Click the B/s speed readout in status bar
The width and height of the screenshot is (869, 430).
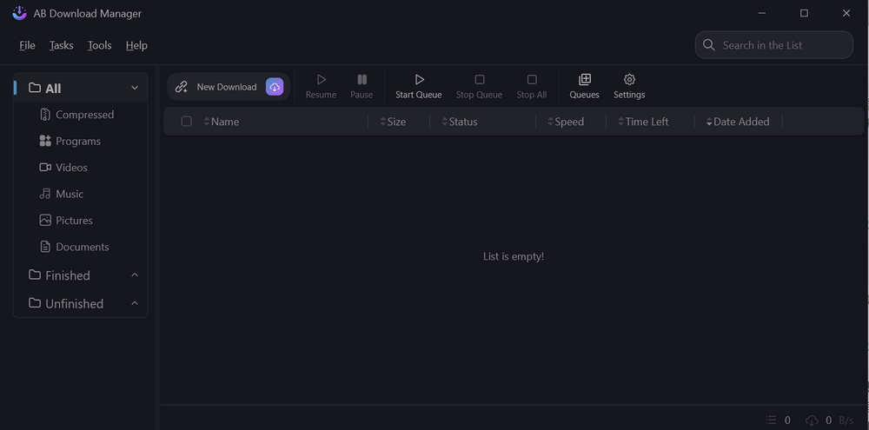click(846, 420)
